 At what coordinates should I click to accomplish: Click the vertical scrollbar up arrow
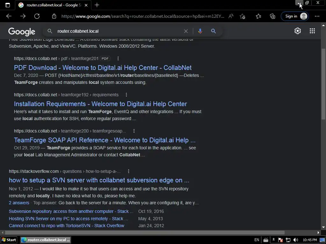coord(323,25)
